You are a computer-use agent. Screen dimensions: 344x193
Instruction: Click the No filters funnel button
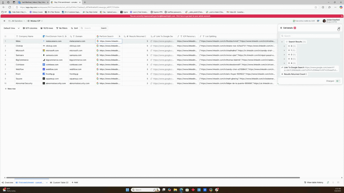[62, 28]
